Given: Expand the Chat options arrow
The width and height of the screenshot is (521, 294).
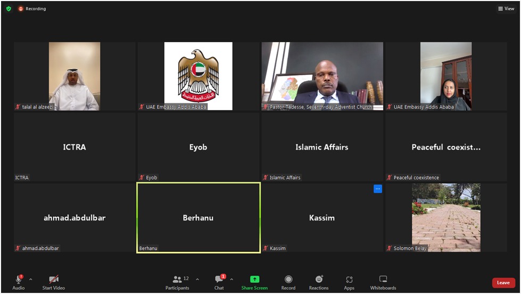Looking at the screenshot, I should click(231, 280).
